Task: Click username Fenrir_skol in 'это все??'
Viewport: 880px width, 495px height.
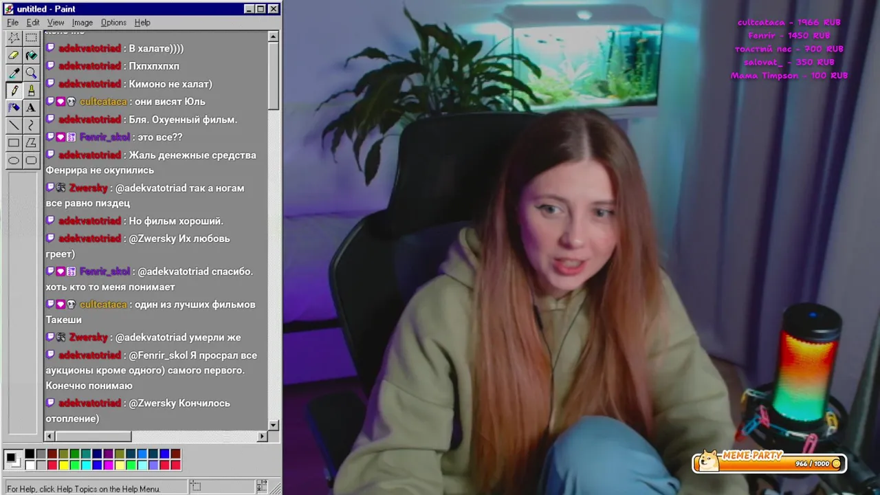Action: click(104, 137)
